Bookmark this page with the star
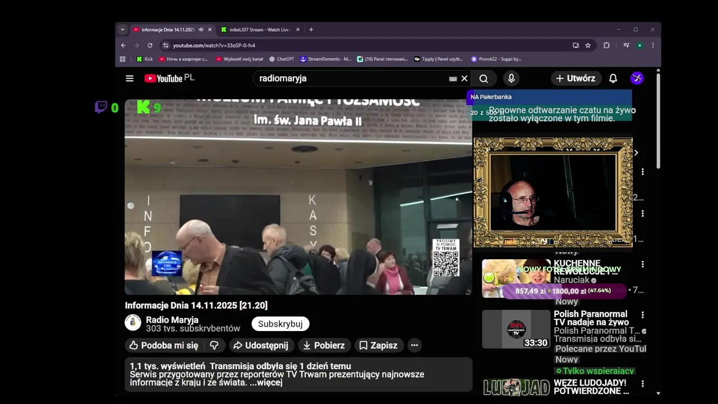This screenshot has width=718, height=404. point(588,45)
